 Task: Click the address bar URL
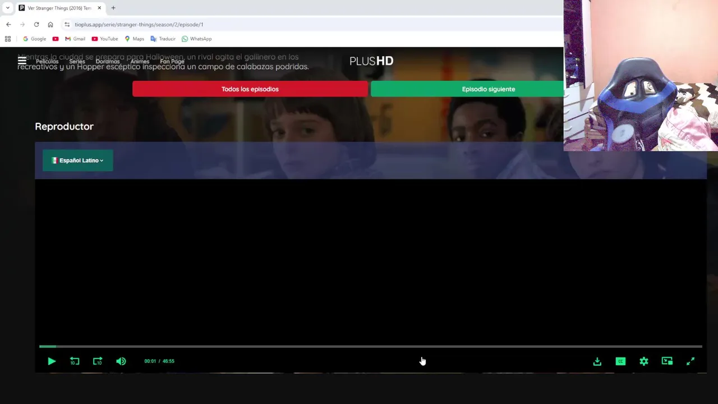coord(139,25)
